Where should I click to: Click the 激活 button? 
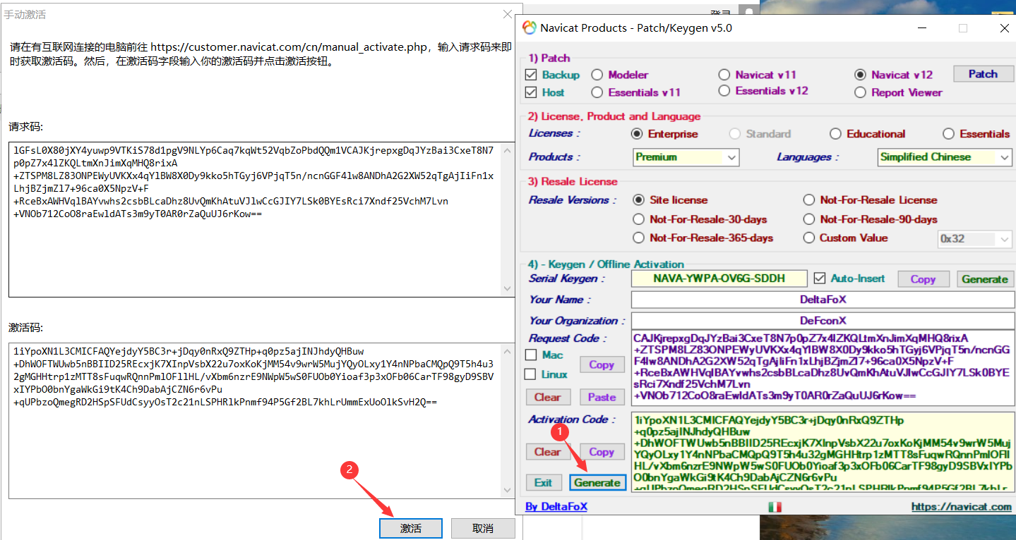click(x=411, y=528)
